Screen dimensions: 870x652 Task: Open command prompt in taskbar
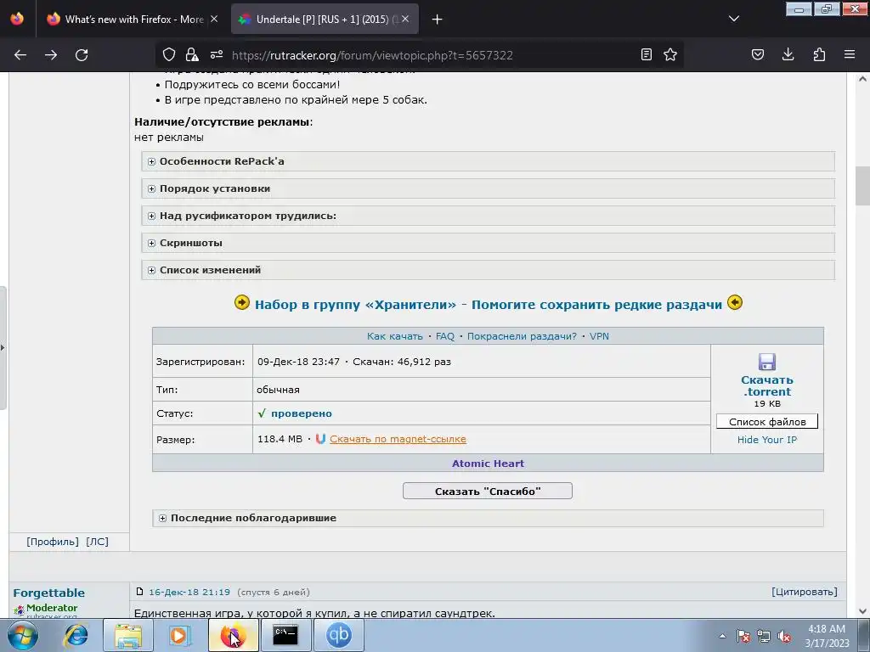[285, 635]
